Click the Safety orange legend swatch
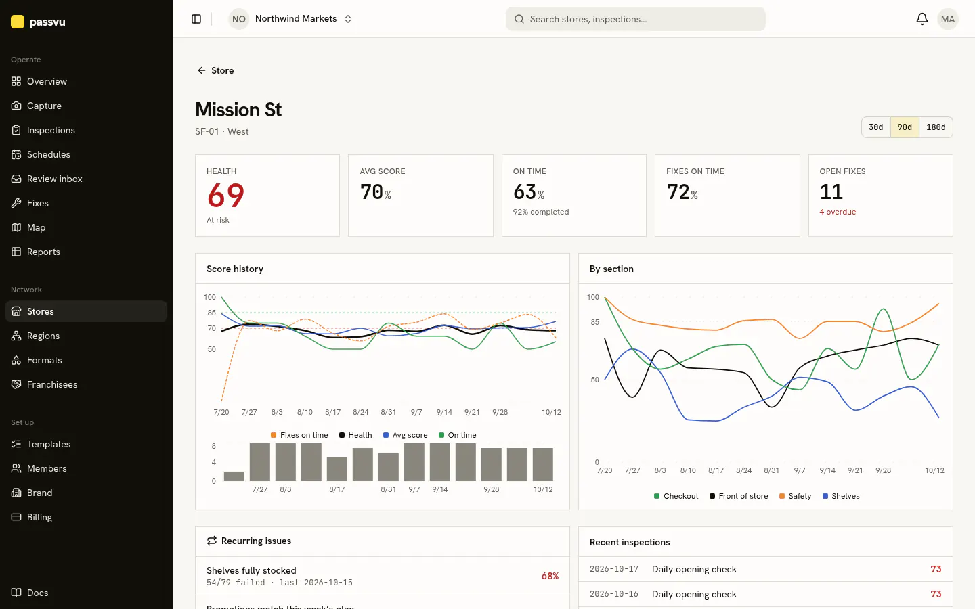 pyautogui.click(x=782, y=496)
